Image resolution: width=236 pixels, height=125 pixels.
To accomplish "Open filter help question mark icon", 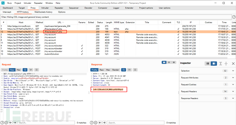I will click(x=234, y=17).
